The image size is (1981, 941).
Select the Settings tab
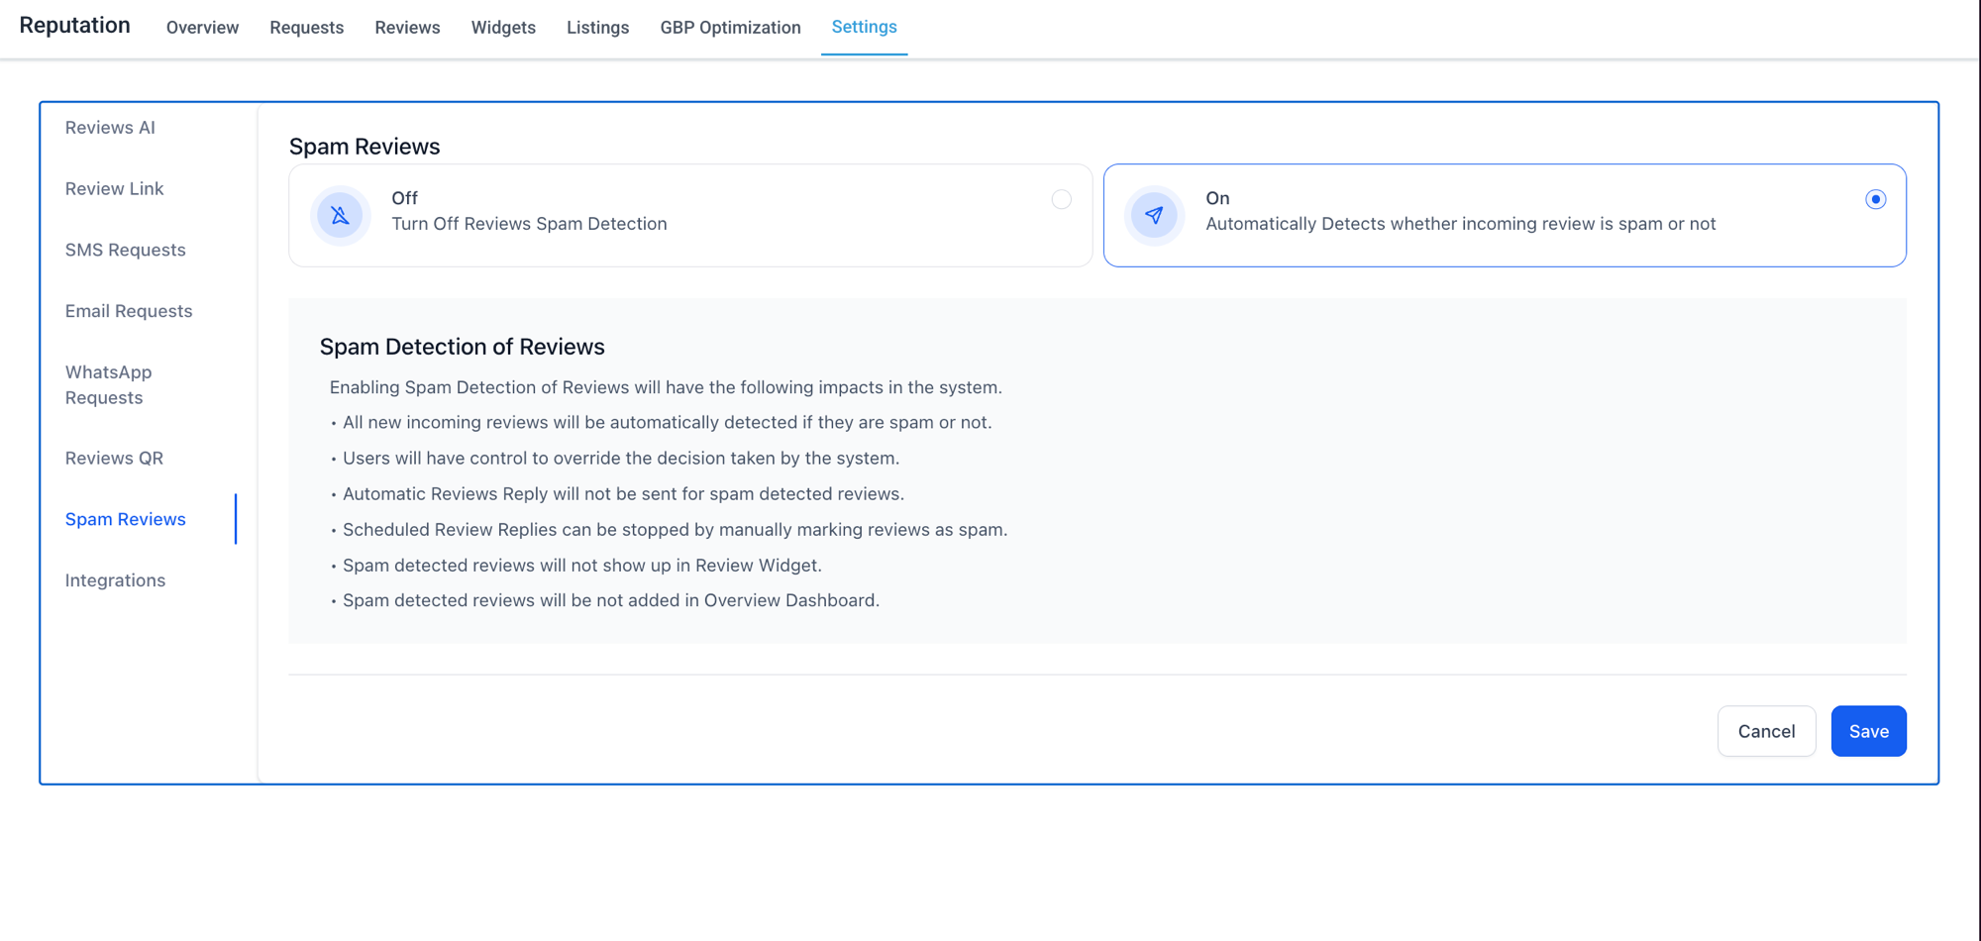(x=864, y=27)
